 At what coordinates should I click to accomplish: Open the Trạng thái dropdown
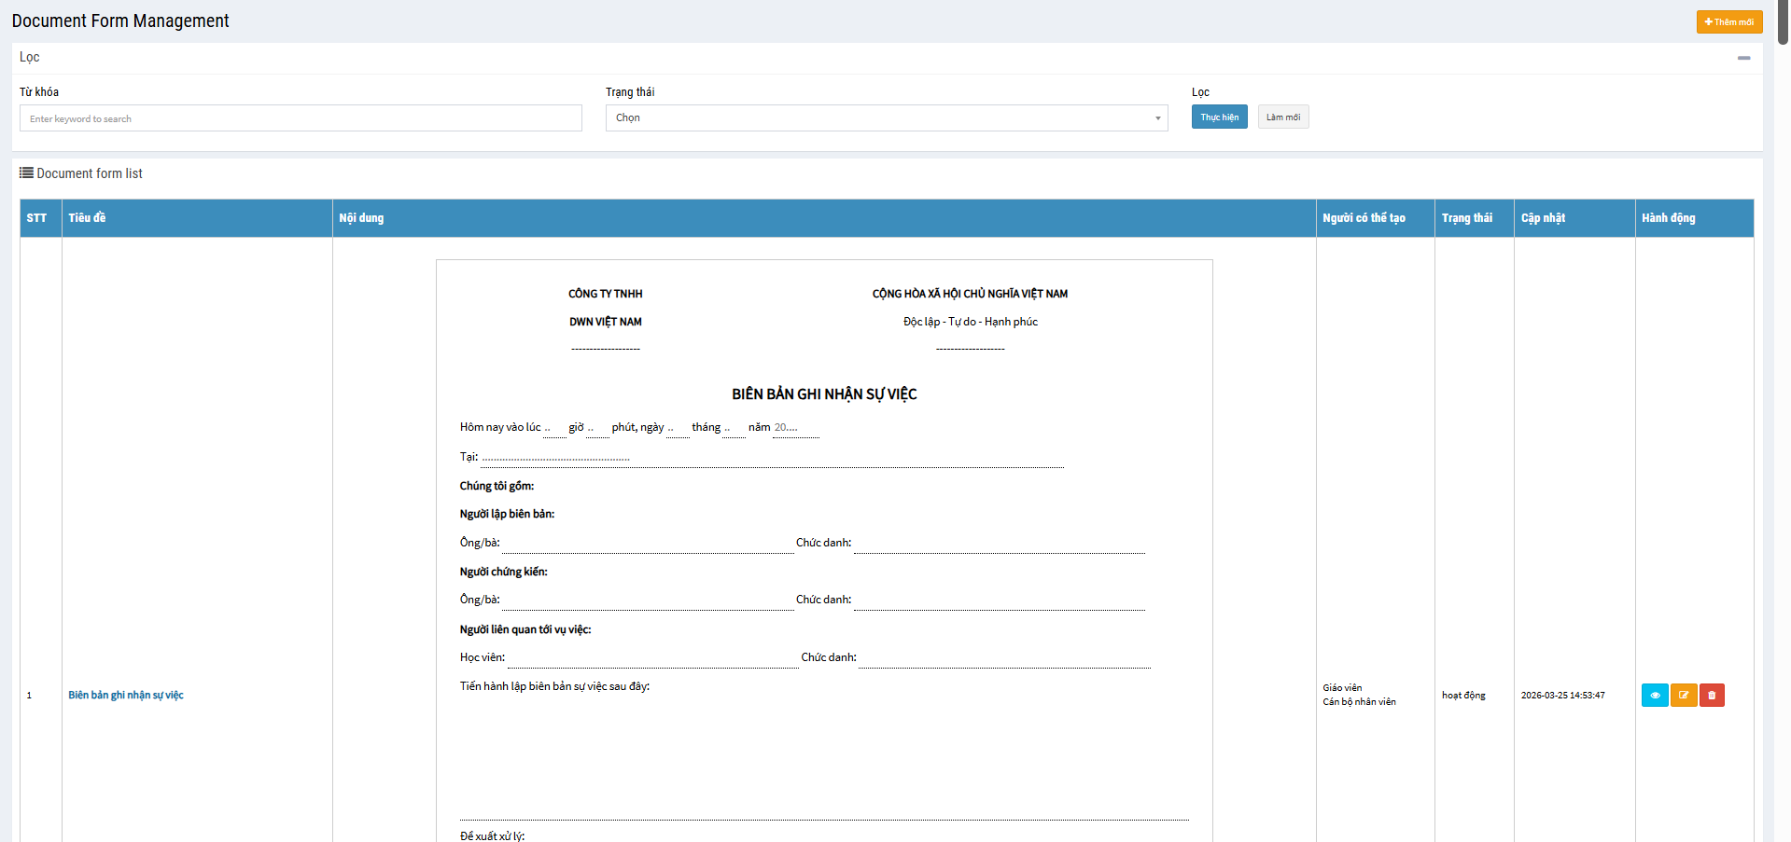[x=886, y=118]
